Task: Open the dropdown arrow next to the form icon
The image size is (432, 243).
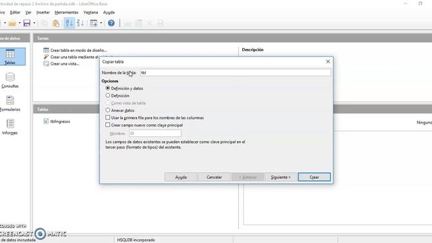Action: 101,23
